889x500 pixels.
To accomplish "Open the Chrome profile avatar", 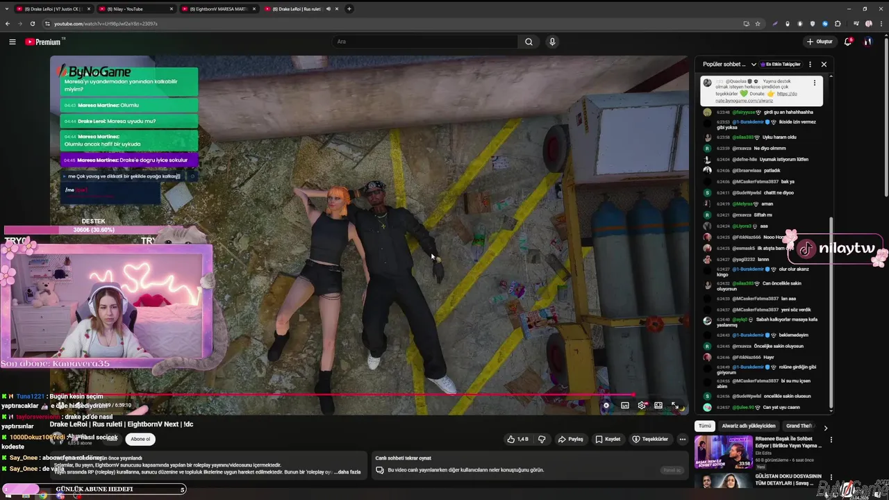I will point(868,24).
